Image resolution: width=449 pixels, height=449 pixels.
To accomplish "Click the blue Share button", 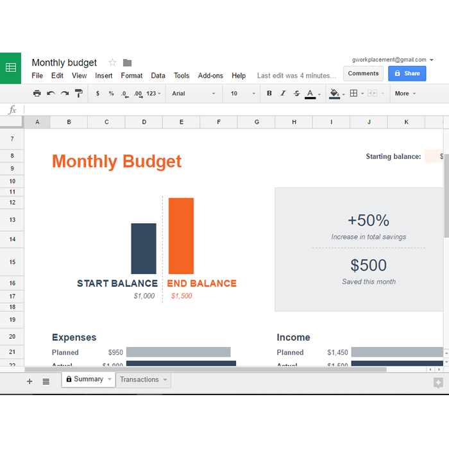I will pos(407,74).
